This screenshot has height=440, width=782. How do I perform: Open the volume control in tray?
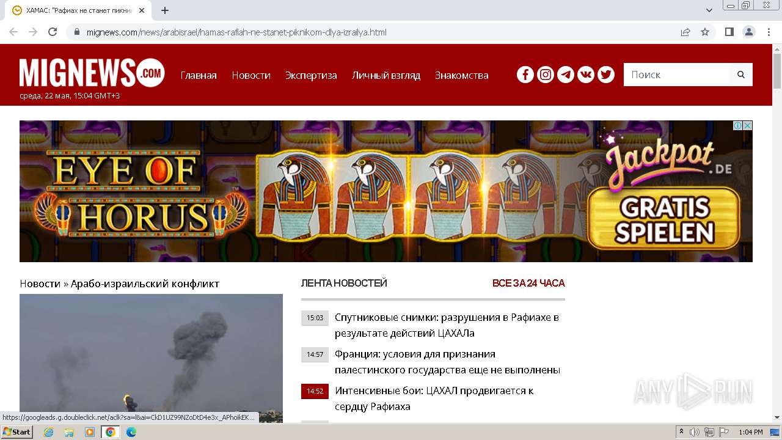[x=695, y=432]
